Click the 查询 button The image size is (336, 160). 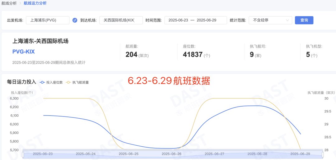click(x=304, y=20)
